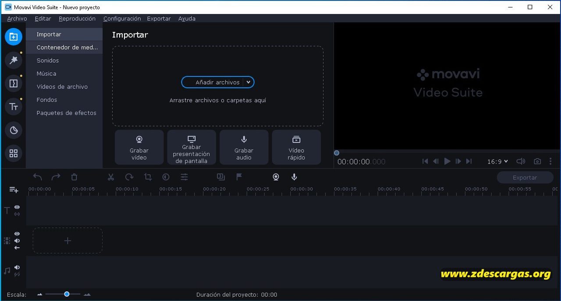Viewport: 561px width, 301px height.
Task: Open the Filters magic wand sidebar icon
Action: pos(14,60)
